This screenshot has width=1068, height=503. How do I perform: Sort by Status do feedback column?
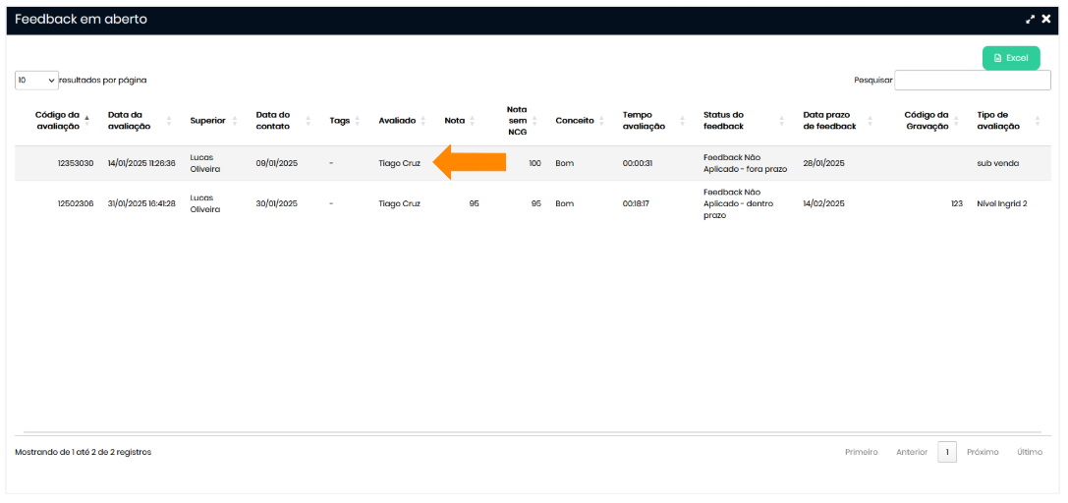click(x=724, y=121)
